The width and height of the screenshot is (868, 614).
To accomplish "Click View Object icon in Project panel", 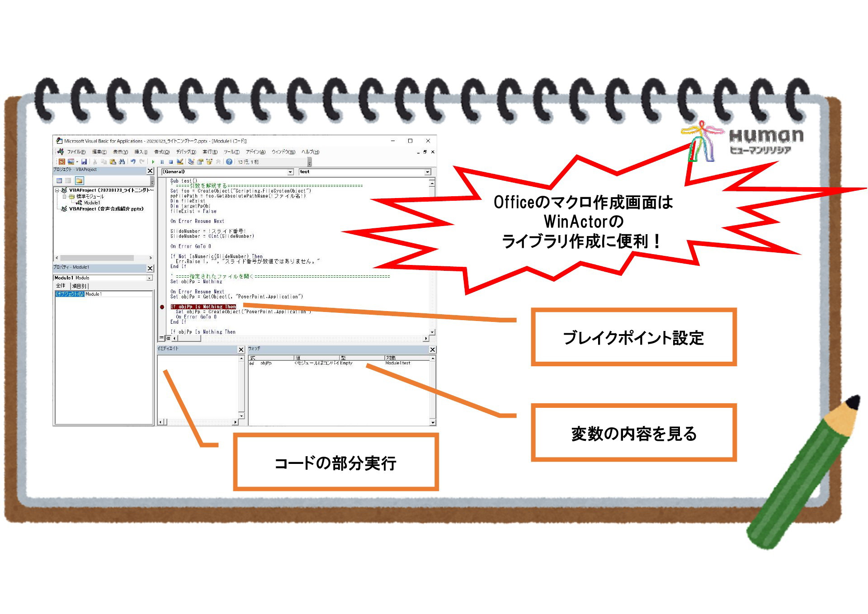I will tap(68, 180).
